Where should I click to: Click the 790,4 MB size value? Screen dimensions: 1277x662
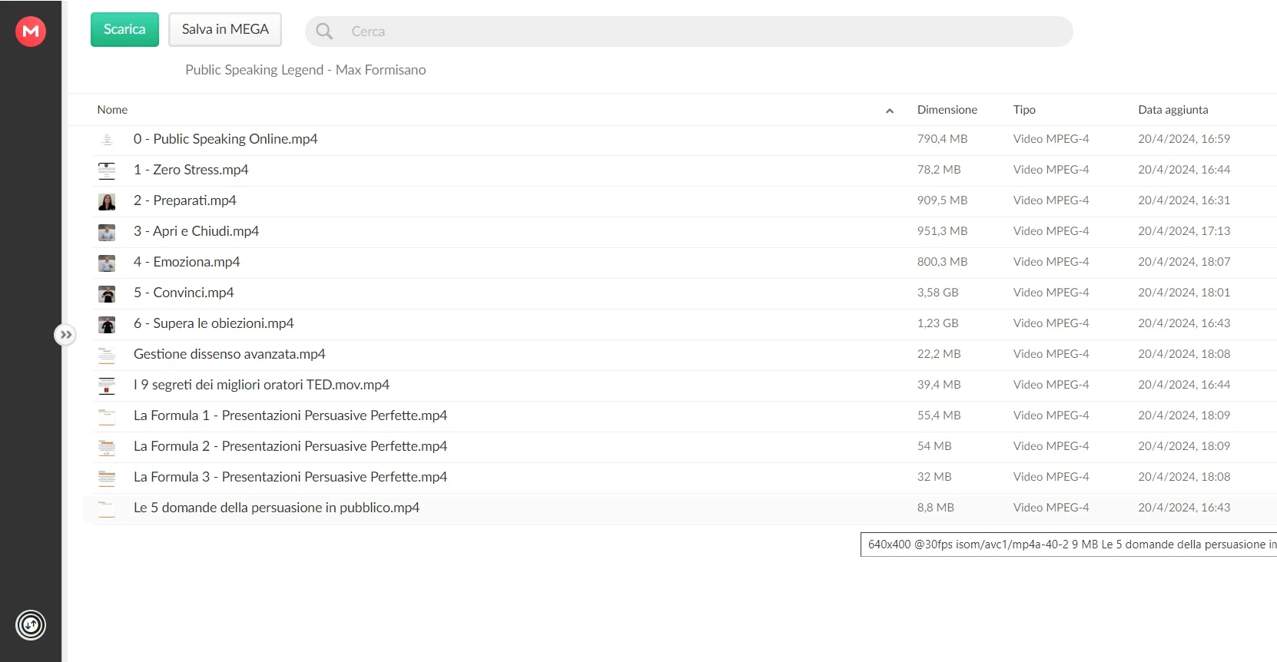pyautogui.click(x=942, y=139)
